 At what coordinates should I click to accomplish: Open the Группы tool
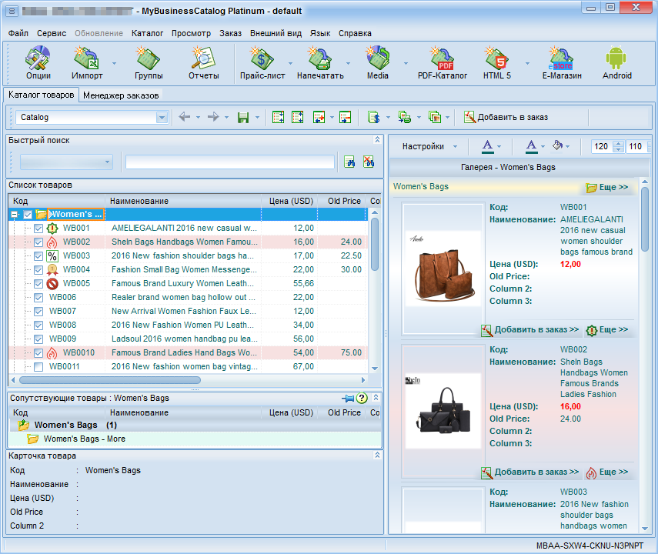(149, 63)
